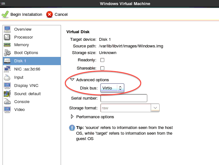Toggle the Shareable checkbox
The height and width of the screenshot is (165, 219).
(x=102, y=68)
